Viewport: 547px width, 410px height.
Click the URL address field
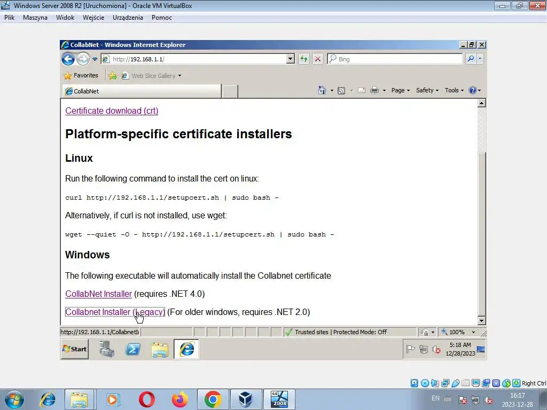pos(199,59)
